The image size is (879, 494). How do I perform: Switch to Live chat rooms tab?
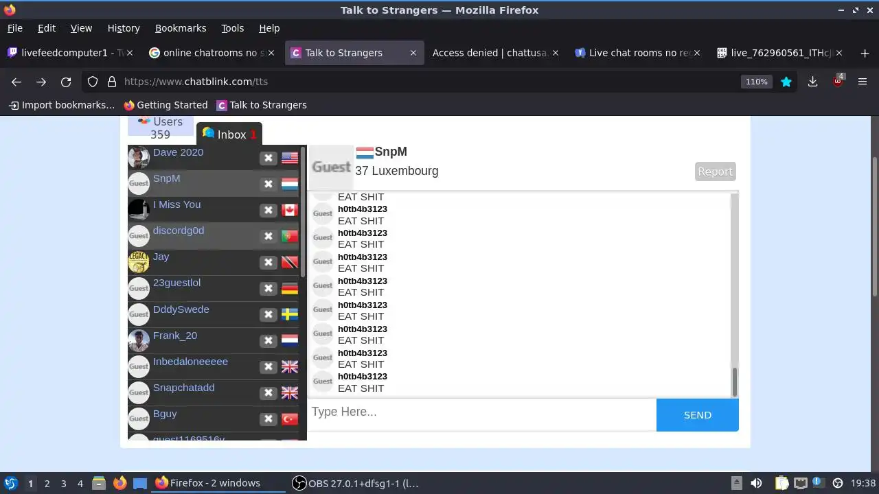[x=639, y=53]
